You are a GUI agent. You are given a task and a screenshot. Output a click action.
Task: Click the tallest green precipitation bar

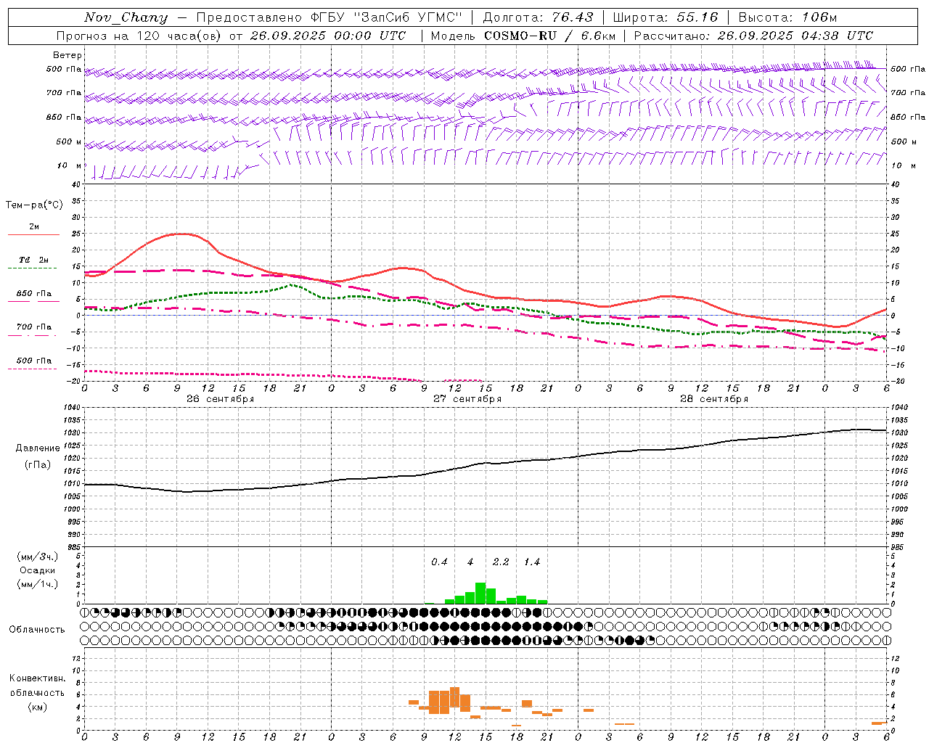(480, 593)
